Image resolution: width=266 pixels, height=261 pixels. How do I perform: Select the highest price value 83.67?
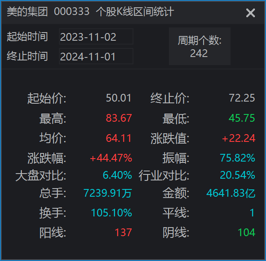[119, 118]
